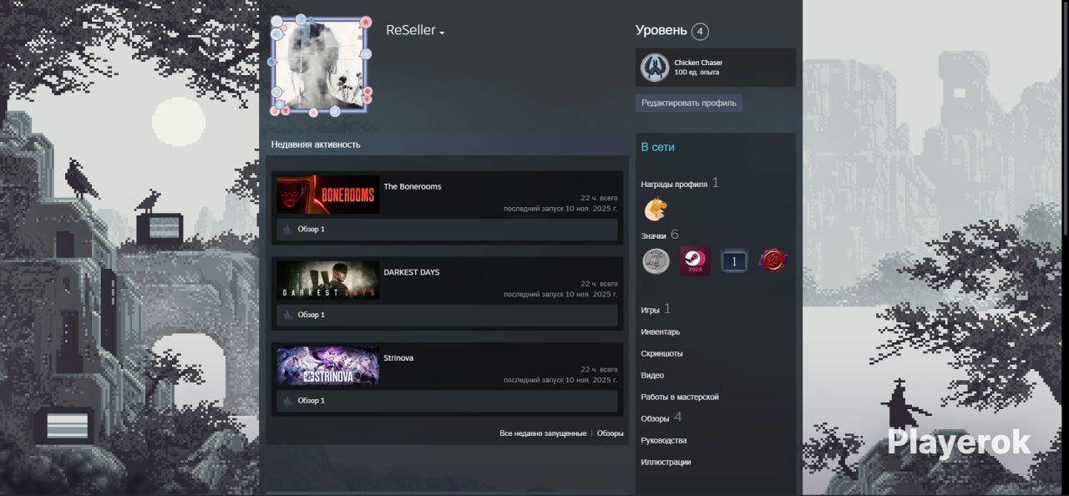Select the silver coin badge icon
This screenshot has height=496, width=1069.
[x=656, y=261]
